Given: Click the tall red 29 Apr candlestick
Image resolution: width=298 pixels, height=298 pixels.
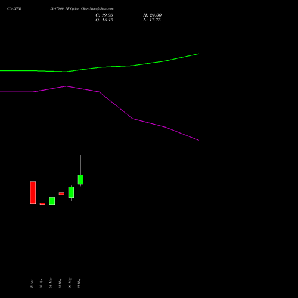Looking at the screenshot, I should 33,193.
